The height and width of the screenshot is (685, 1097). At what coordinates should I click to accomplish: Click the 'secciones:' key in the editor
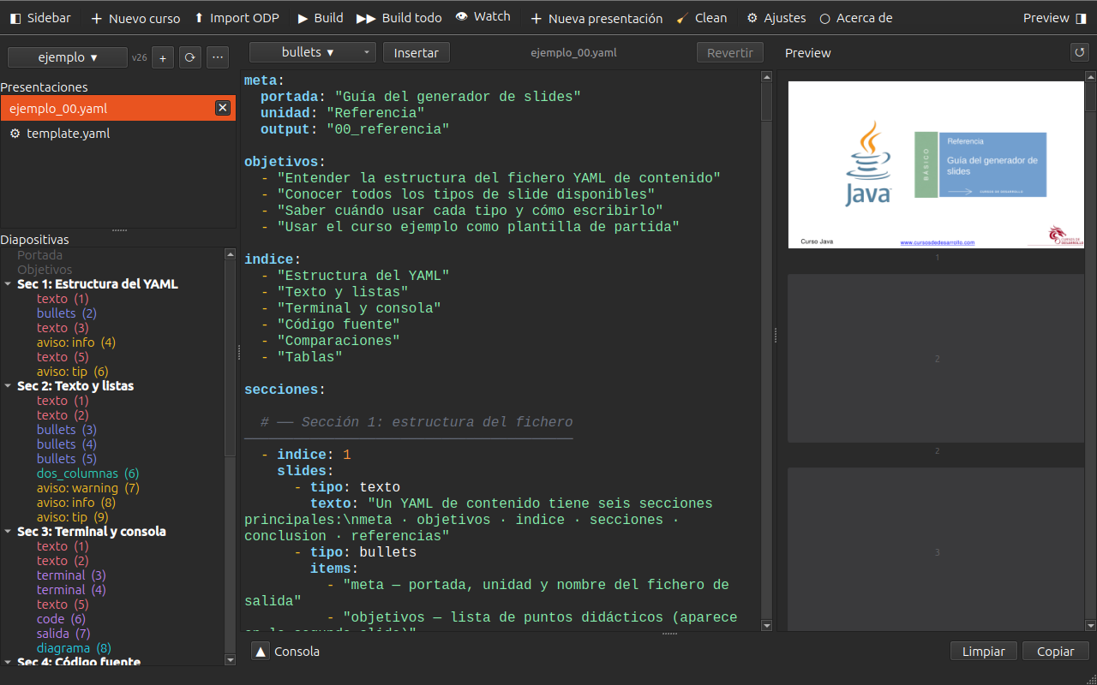[285, 390]
